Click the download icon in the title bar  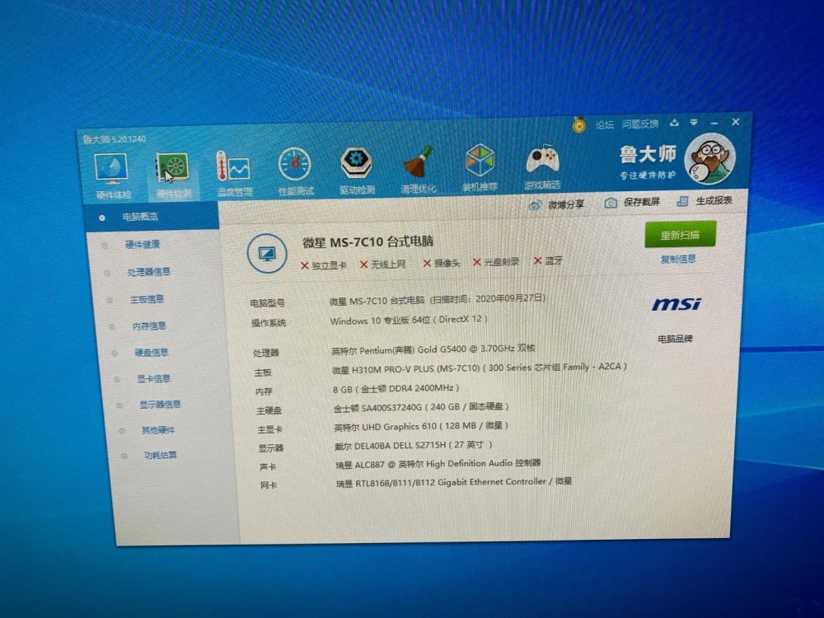(674, 122)
